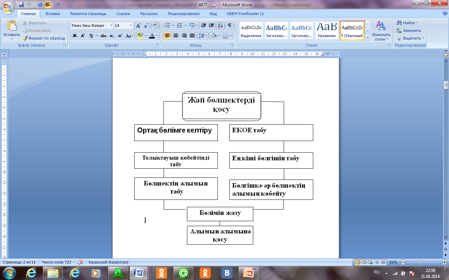Open the Office button menu
449x280 pixels.
8,7
